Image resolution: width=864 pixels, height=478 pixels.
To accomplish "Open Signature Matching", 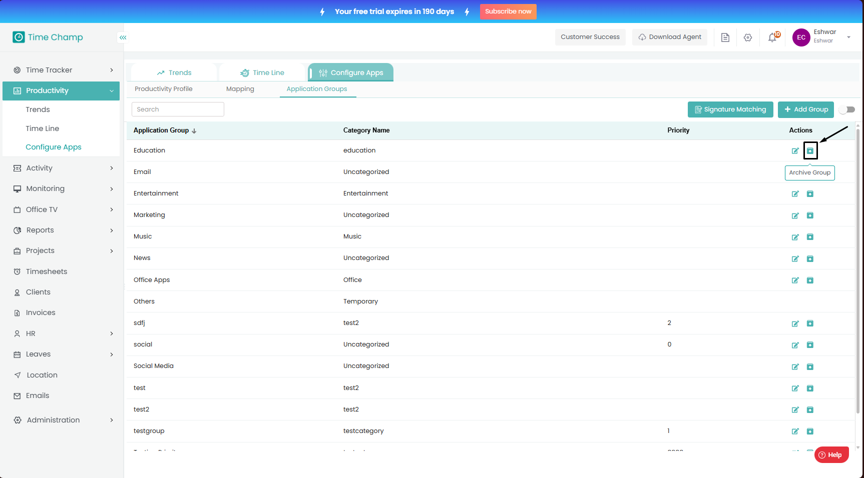I will pos(730,109).
